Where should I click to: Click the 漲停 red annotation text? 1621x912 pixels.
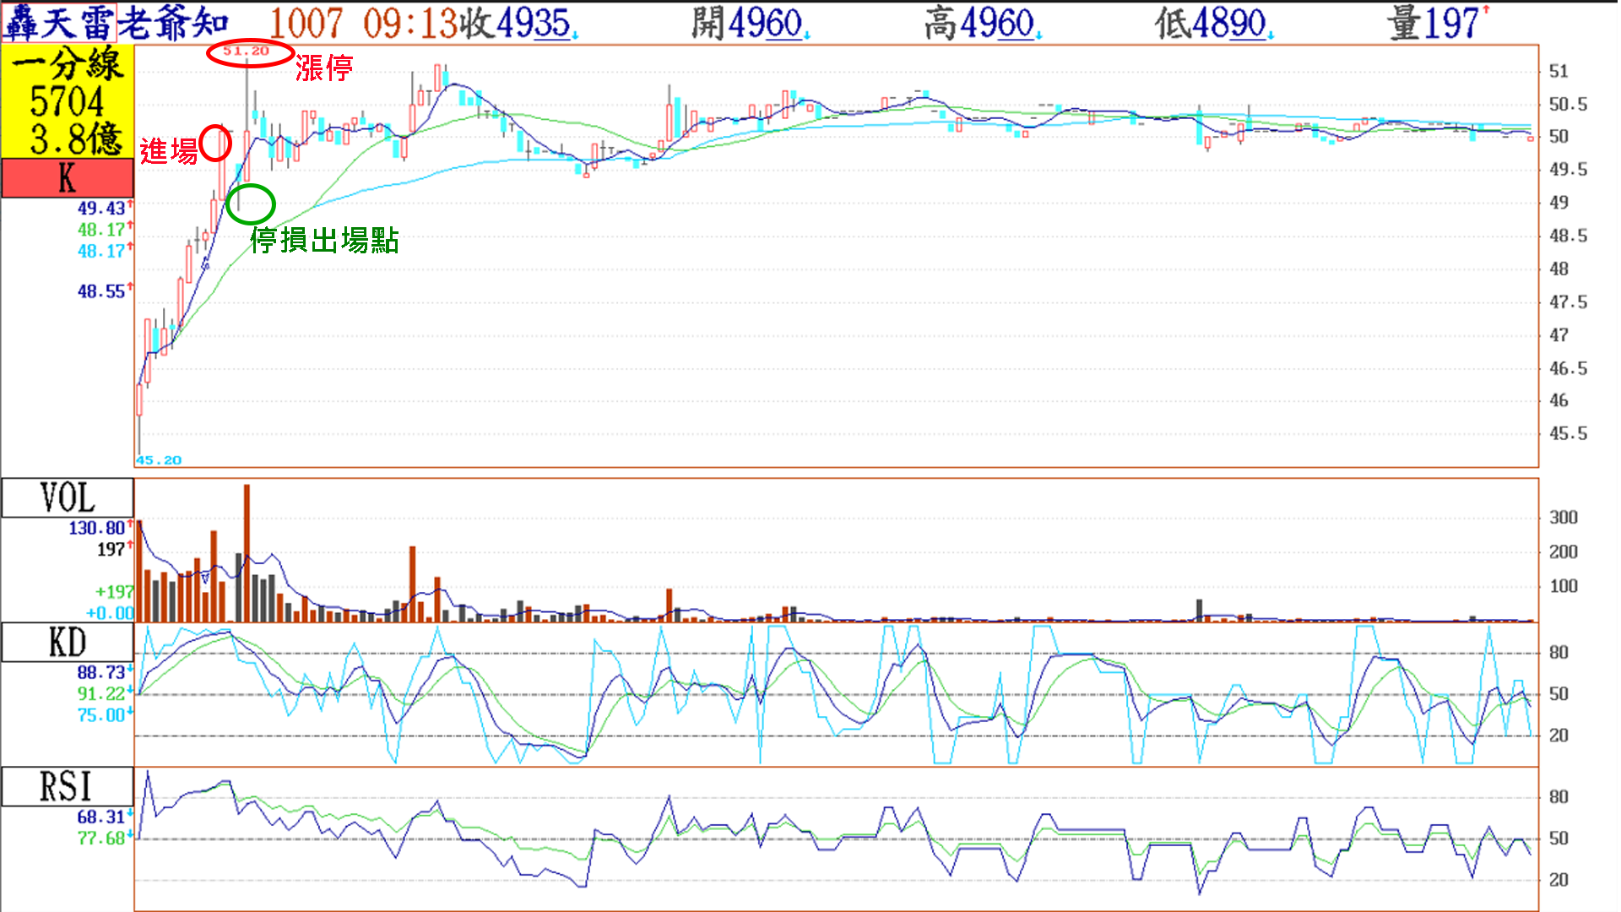(323, 68)
